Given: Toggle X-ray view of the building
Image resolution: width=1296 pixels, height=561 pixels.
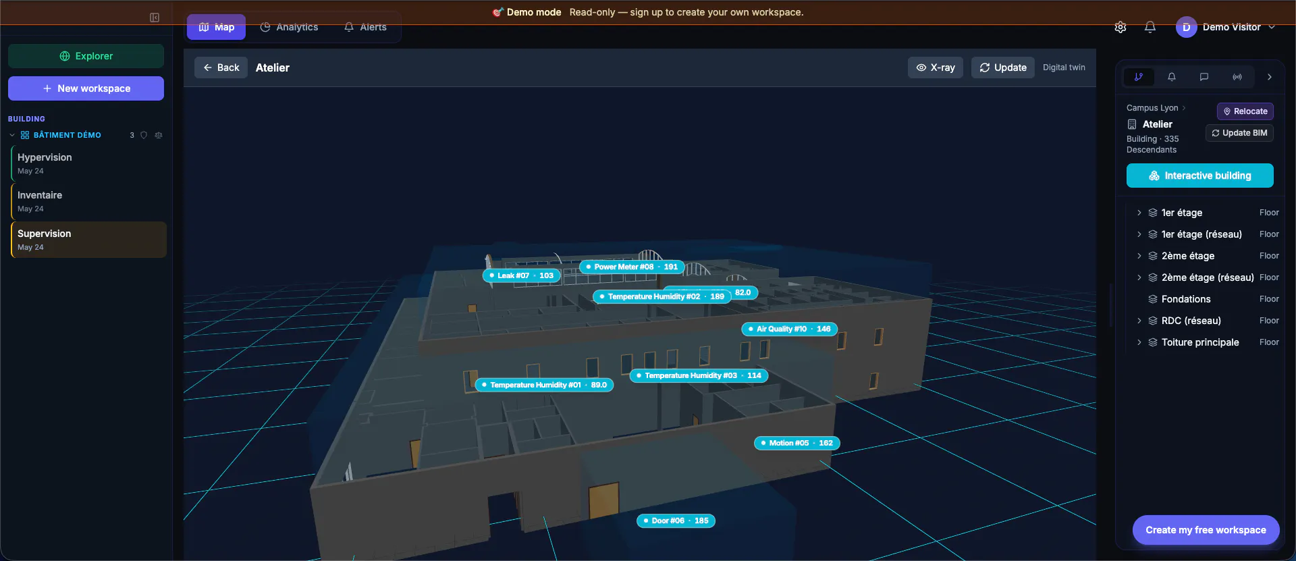Looking at the screenshot, I should point(936,68).
